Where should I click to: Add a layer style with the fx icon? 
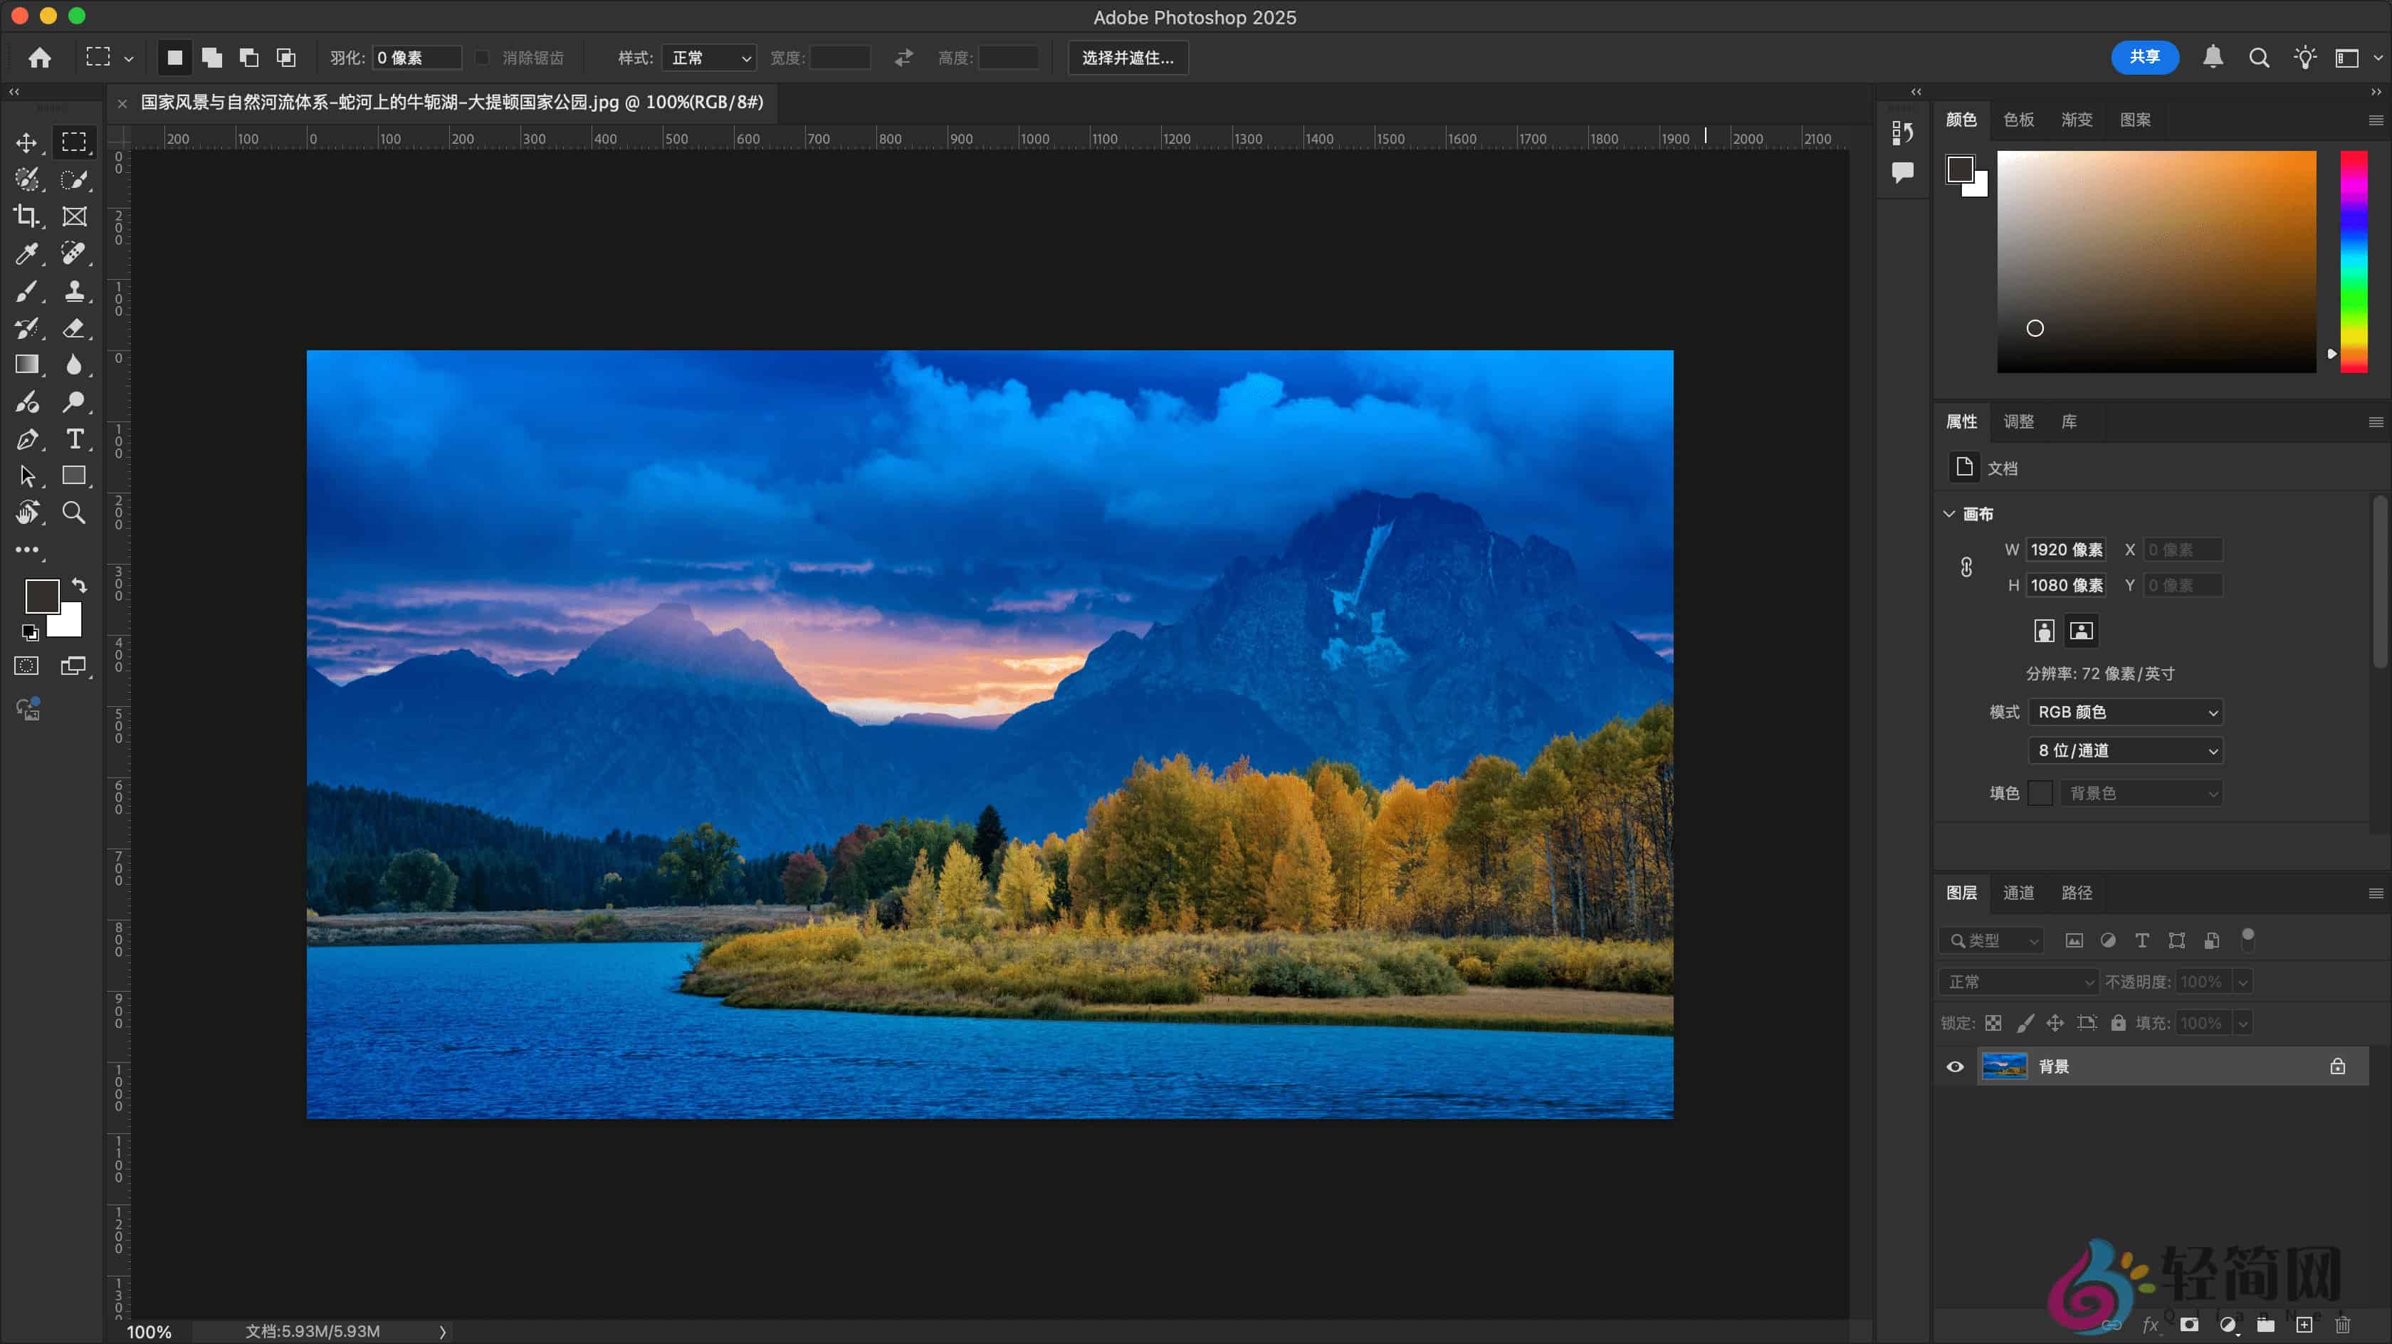[2152, 1325]
